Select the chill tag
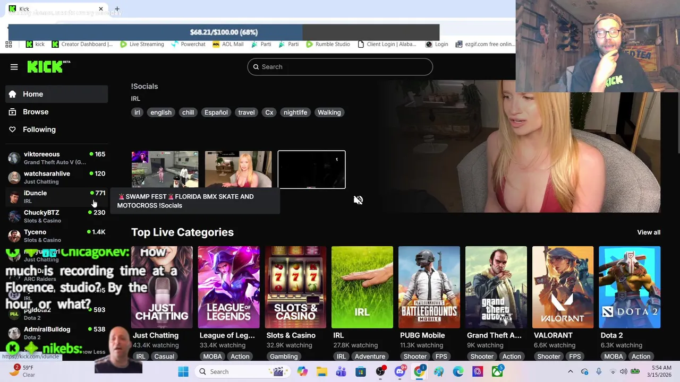This screenshot has height=382, width=680. 188,112
